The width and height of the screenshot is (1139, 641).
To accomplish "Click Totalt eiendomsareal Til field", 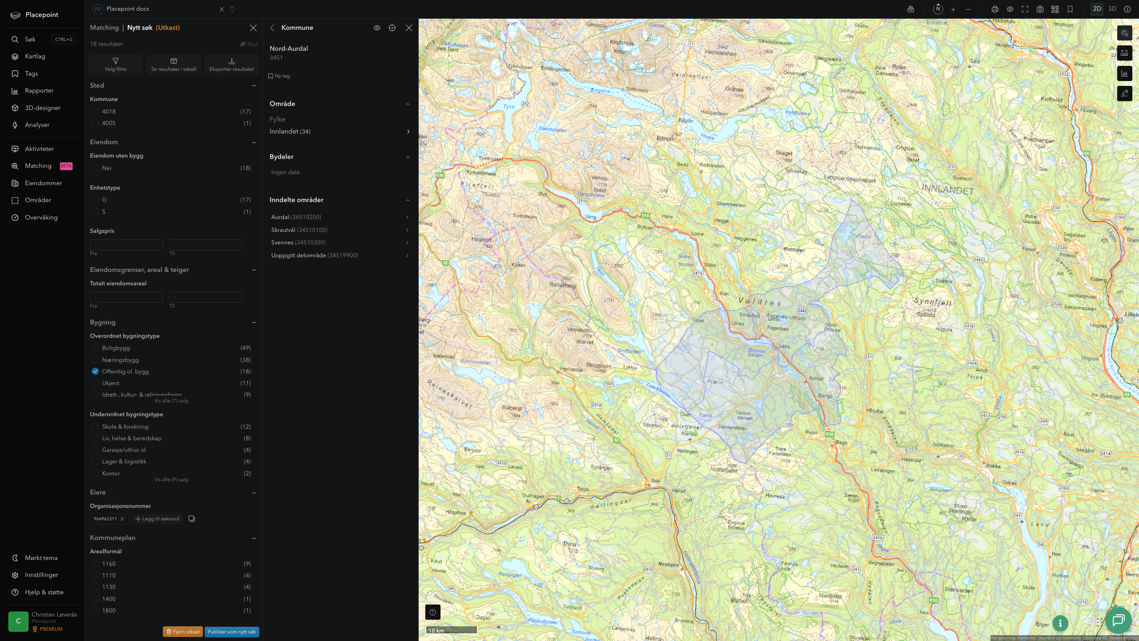I will click(206, 297).
